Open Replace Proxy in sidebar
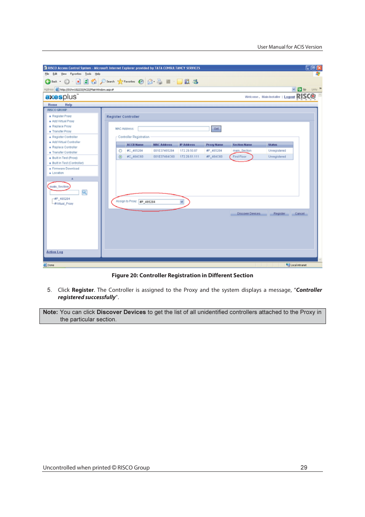 62,126
